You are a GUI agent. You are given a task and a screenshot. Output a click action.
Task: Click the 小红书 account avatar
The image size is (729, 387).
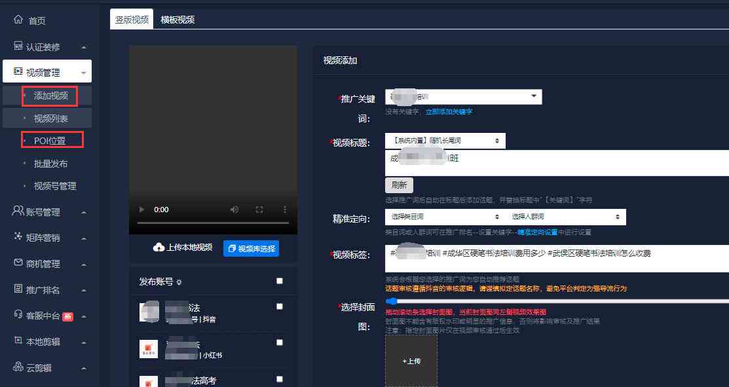point(149,349)
